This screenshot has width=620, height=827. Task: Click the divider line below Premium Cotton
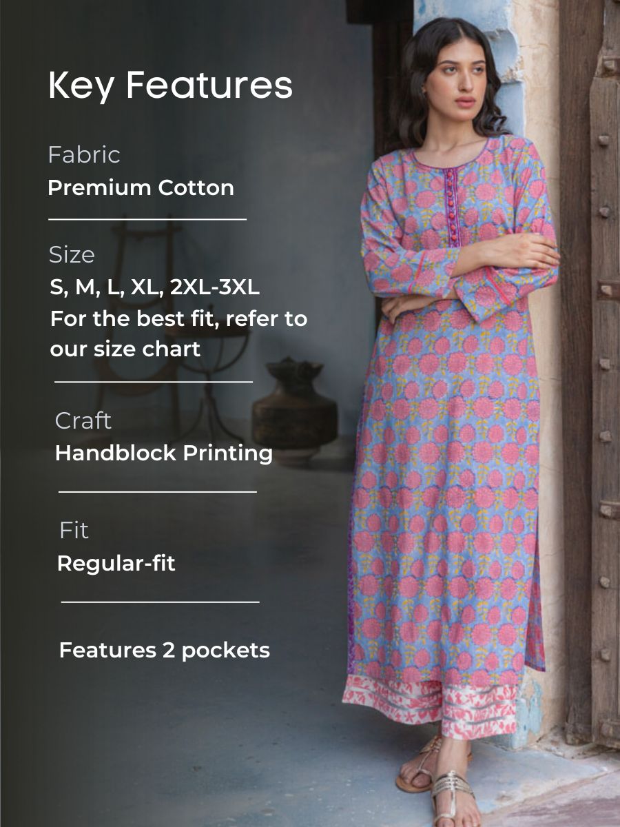pos(147,219)
